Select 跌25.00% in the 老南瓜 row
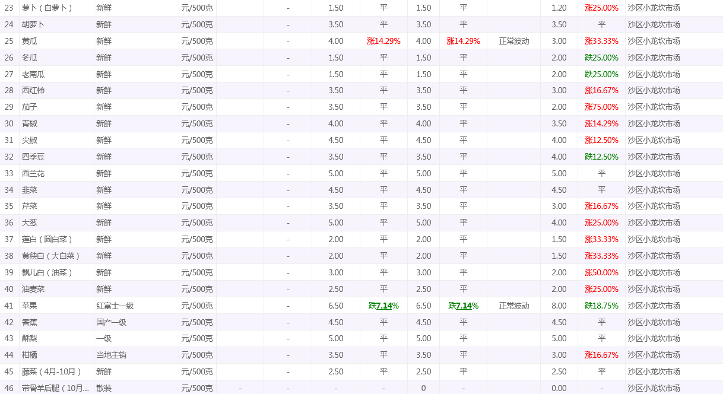723x394 pixels. pyautogui.click(x=601, y=74)
